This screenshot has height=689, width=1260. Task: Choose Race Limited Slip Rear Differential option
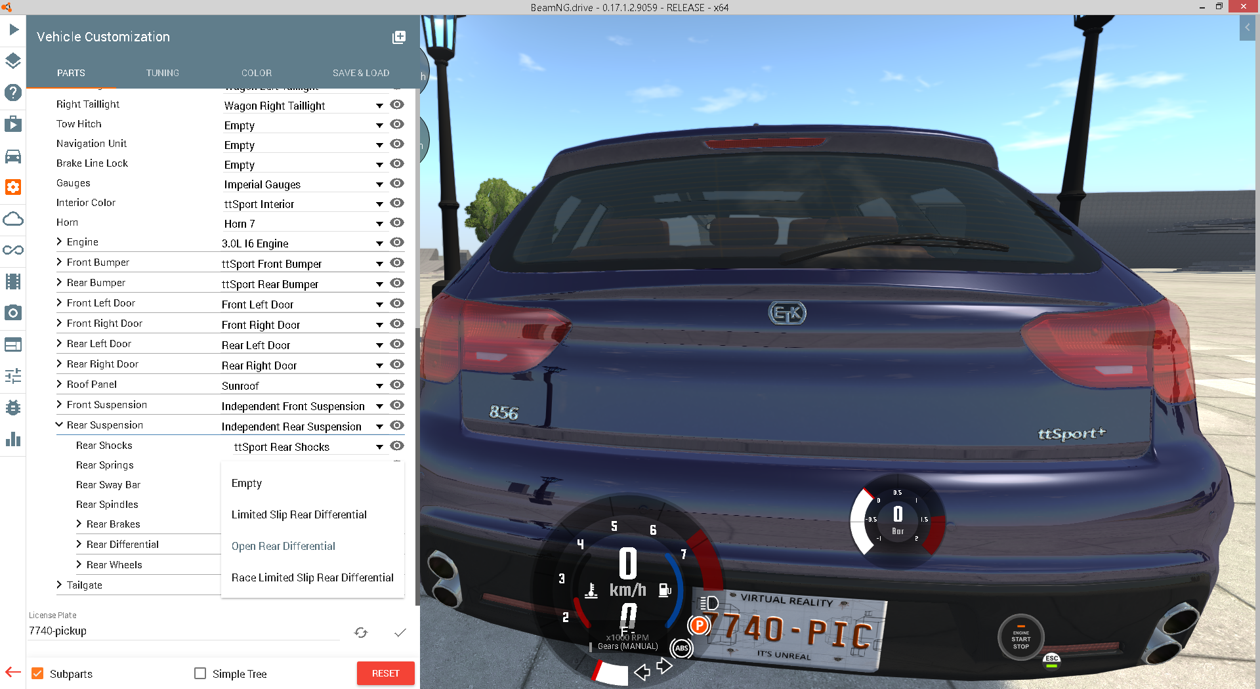point(312,577)
